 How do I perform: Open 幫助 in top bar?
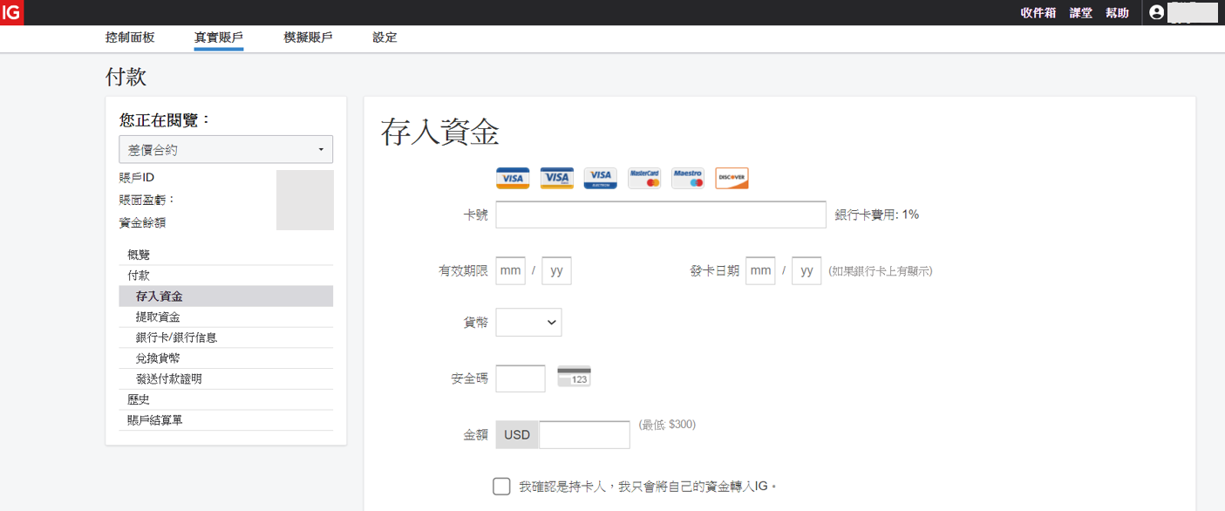click(1117, 12)
